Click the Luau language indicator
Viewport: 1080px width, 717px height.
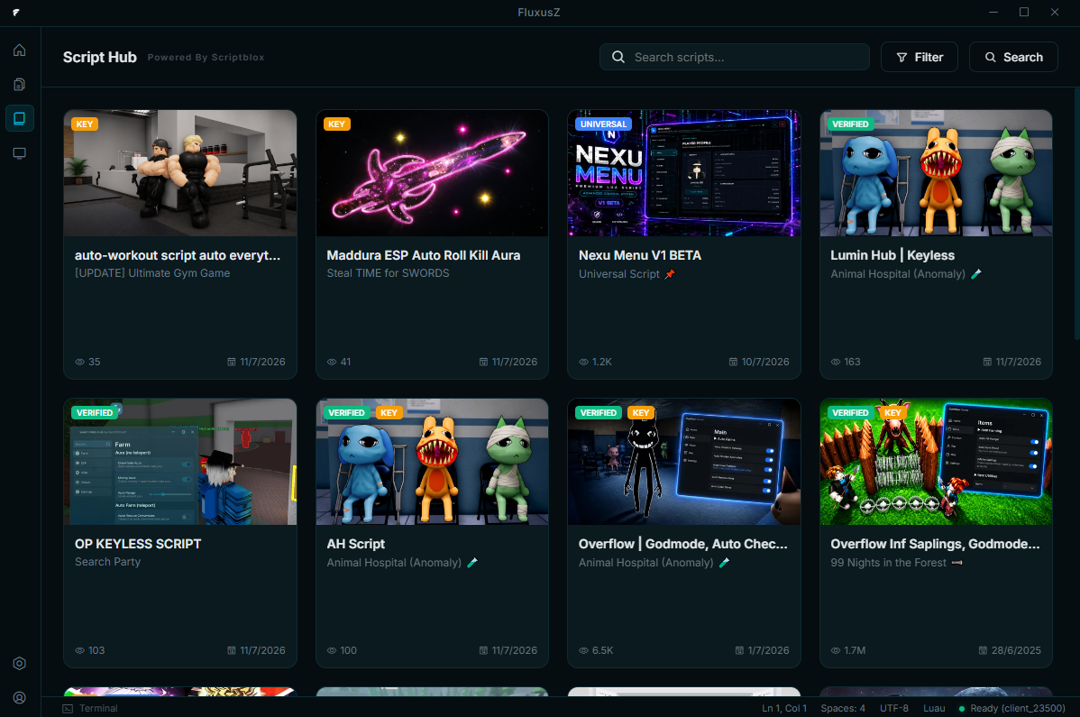[x=934, y=708]
